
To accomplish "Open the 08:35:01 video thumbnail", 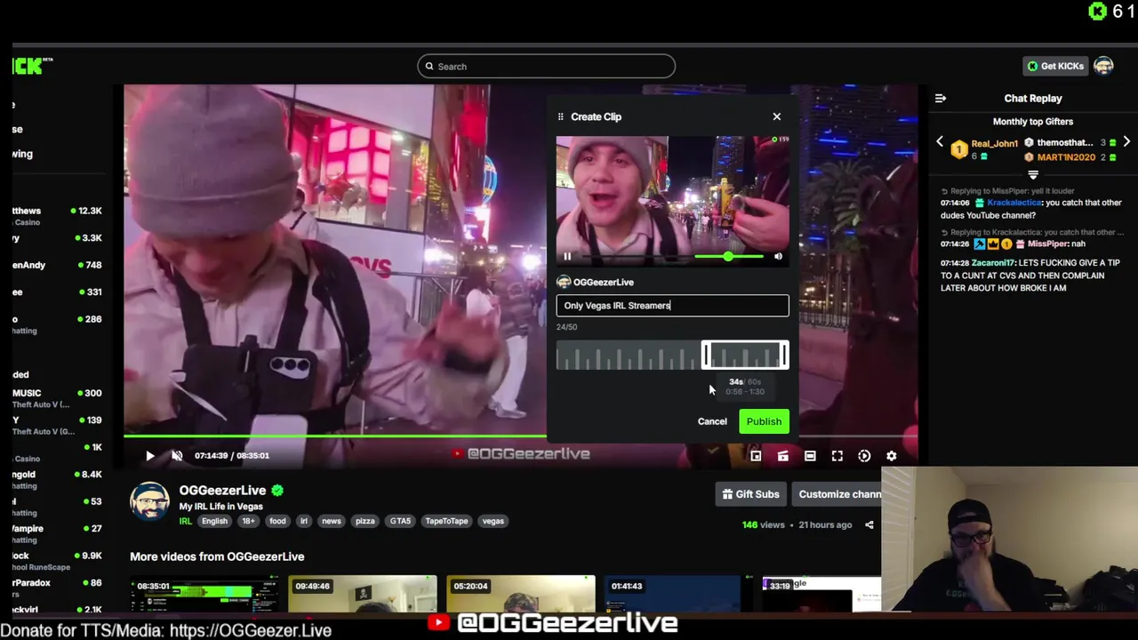I will (x=204, y=594).
